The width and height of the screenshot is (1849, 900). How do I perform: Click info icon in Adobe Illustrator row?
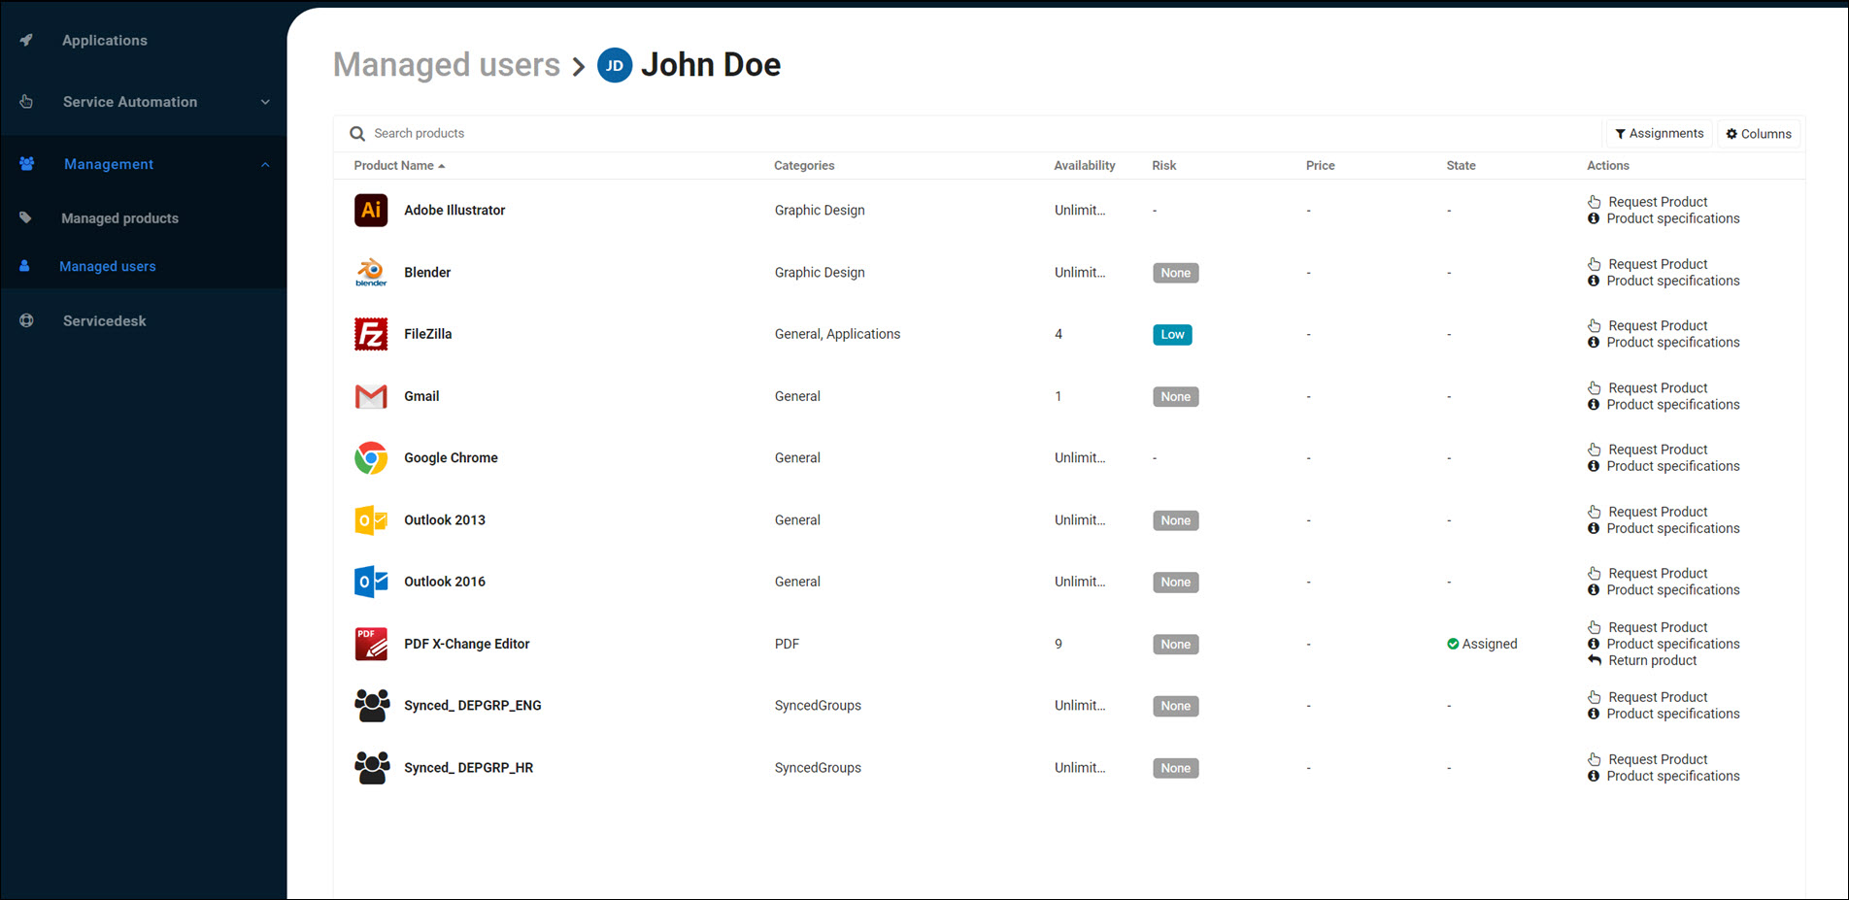pyautogui.click(x=1594, y=218)
